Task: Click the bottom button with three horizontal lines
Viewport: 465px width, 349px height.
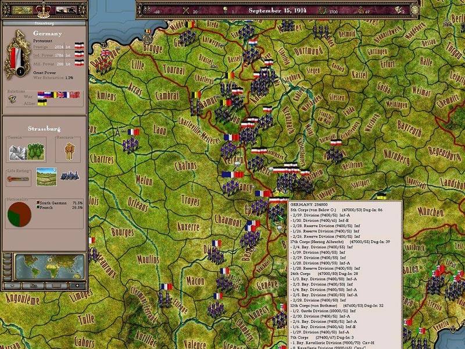Action: click(56, 286)
